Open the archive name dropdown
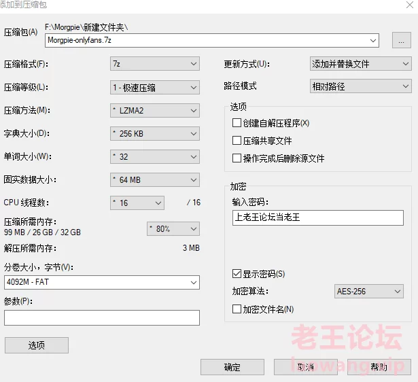The height and width of the screenshot is (382, 418). (373, 41)
